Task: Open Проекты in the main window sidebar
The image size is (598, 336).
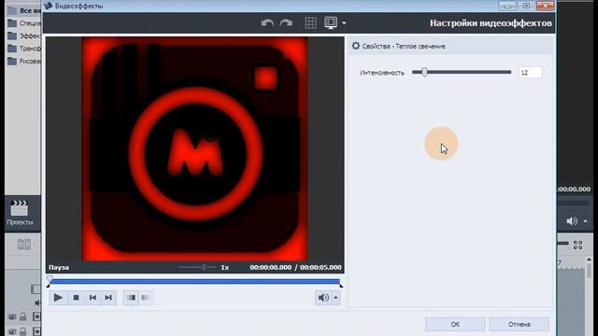Action: click(x=20, y=213)
